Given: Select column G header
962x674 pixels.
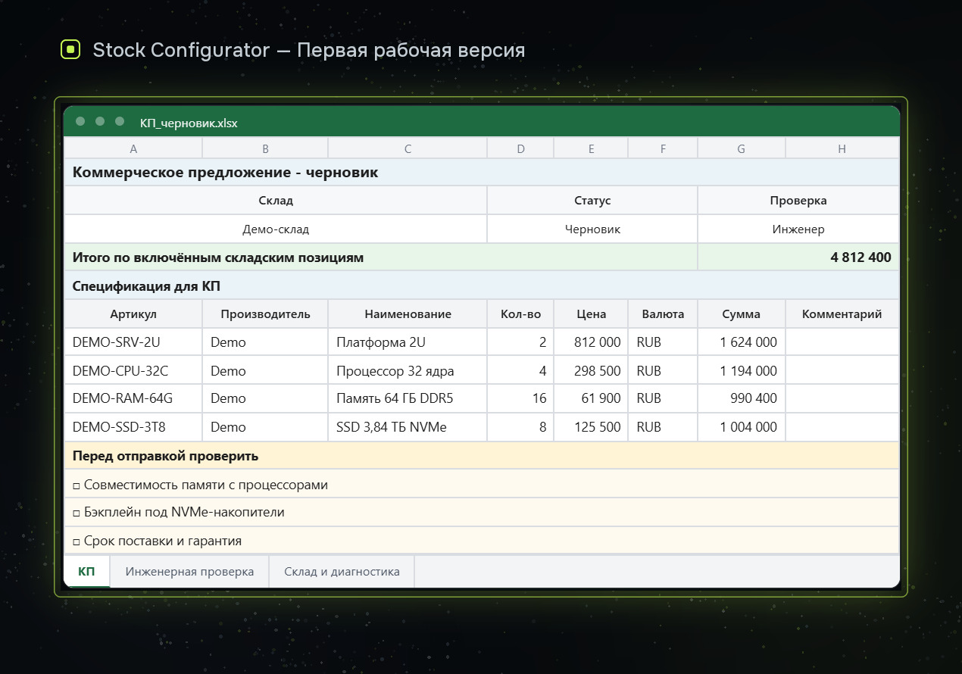Looking at the screenshot, I should click(742, 148).
